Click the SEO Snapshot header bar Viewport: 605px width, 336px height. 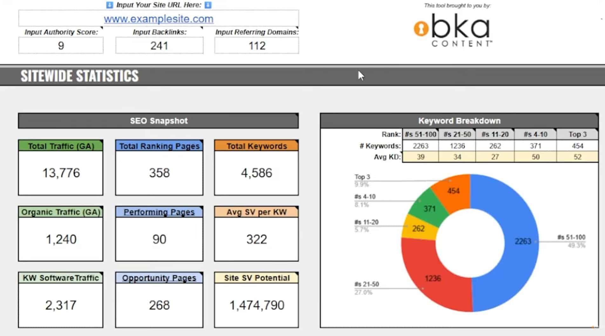point(158,121)
